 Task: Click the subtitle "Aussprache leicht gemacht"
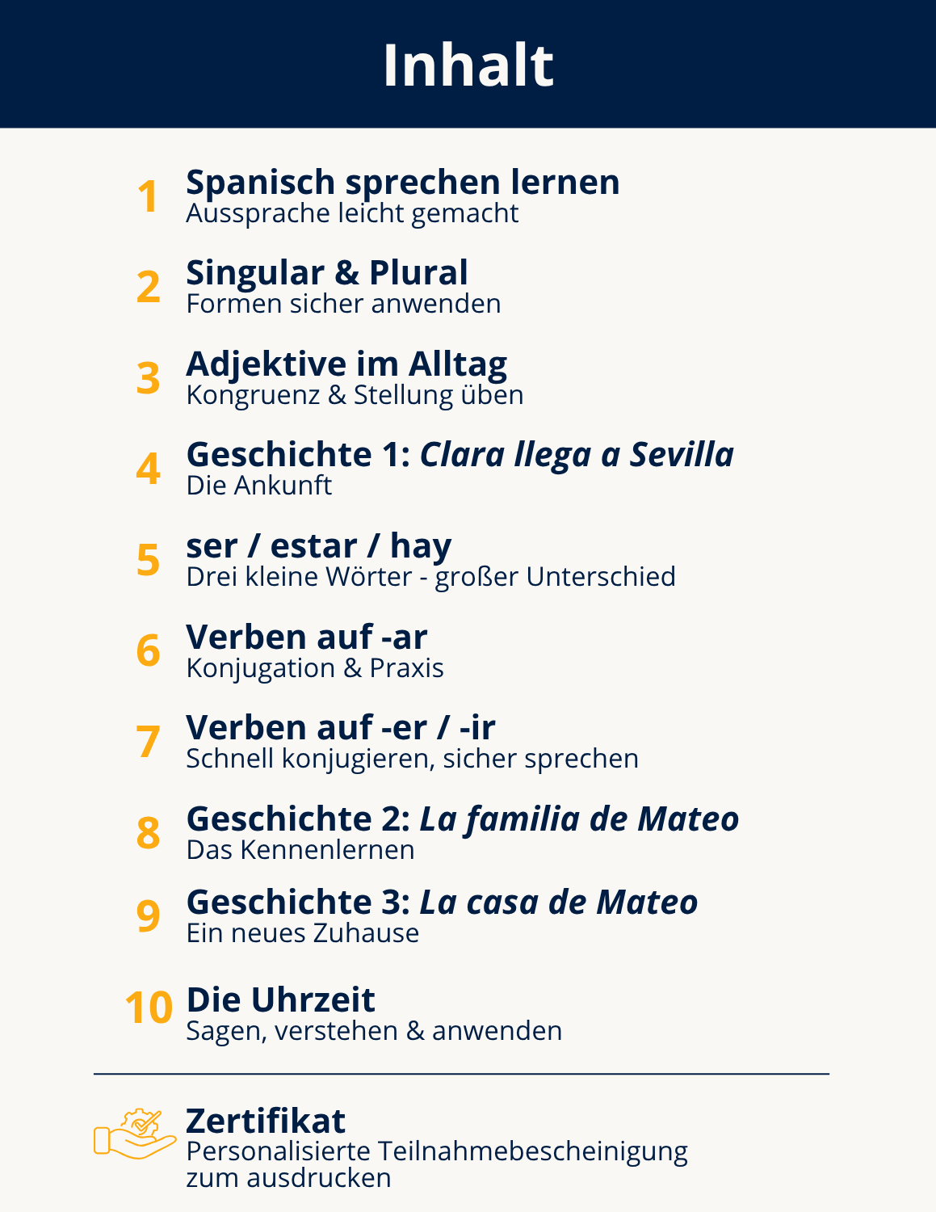tap(352, 214)
